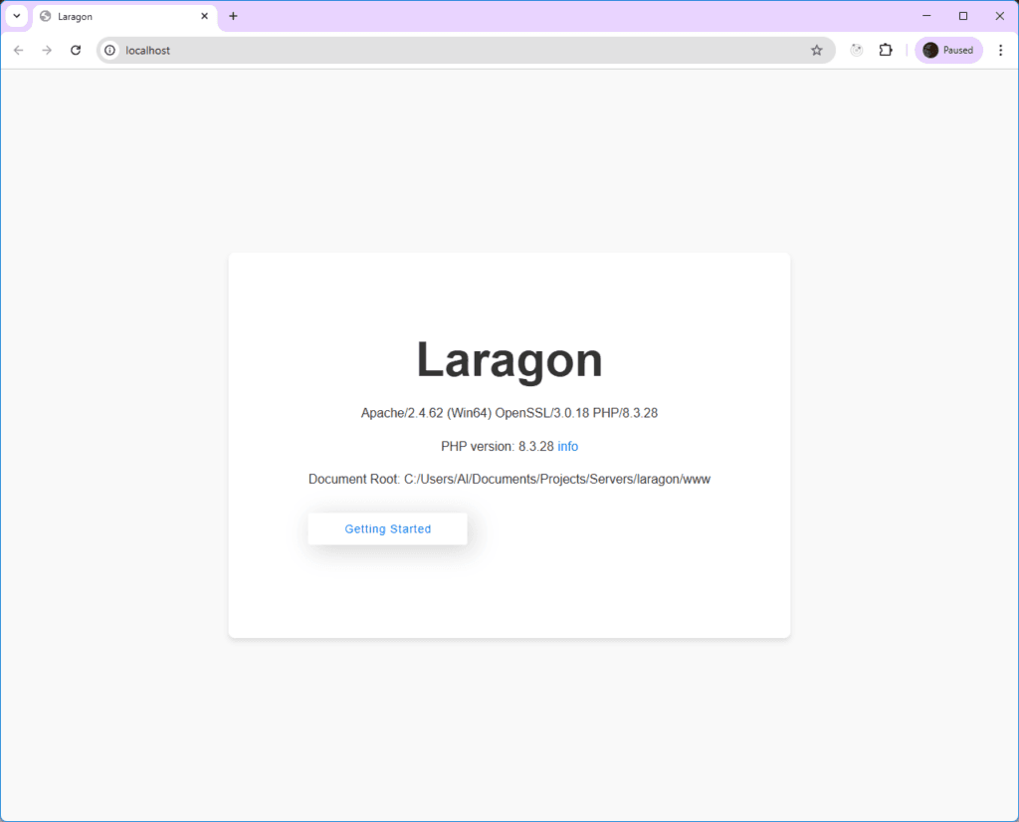The image size is (1019, 822).
Task: Reload the localhost page
Action: (x=76, y=50)
